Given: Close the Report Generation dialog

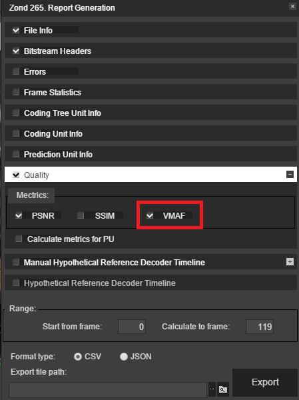Looking at the screenshot, I should coord(292,7).
